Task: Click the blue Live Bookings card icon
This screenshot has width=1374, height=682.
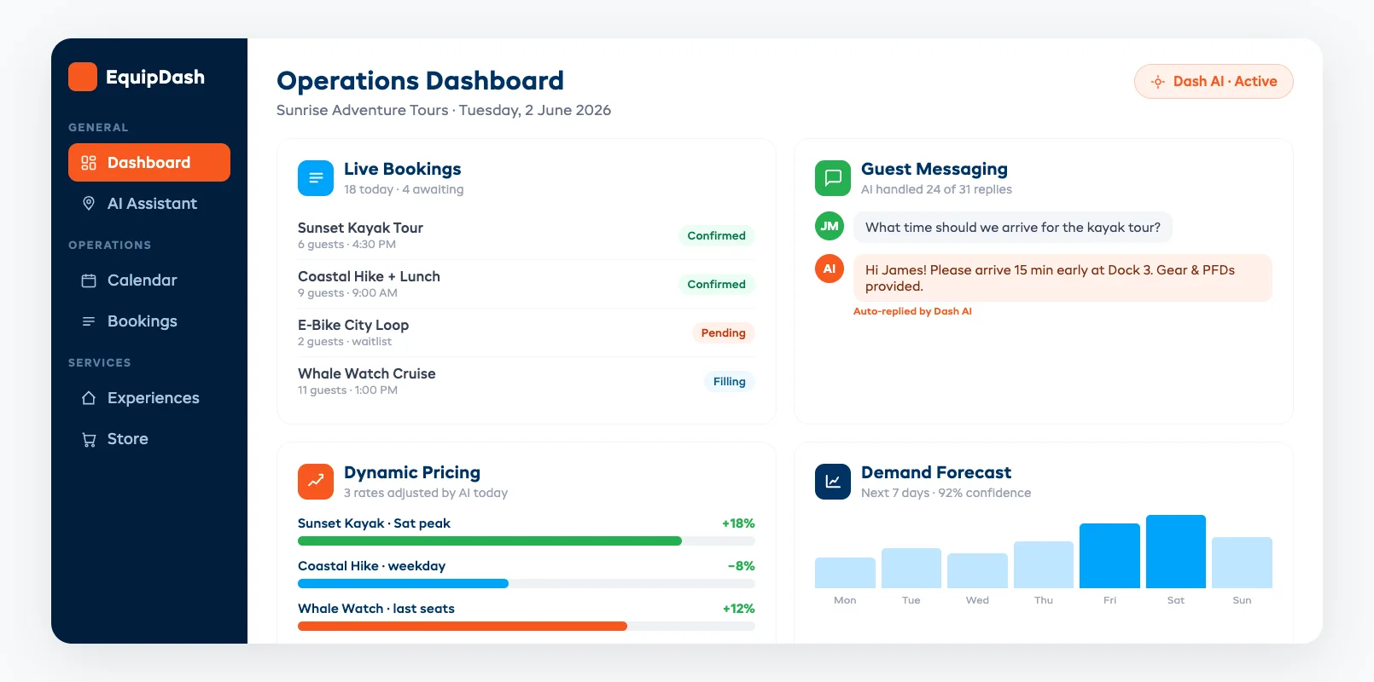Action: (x=316, y=178)
